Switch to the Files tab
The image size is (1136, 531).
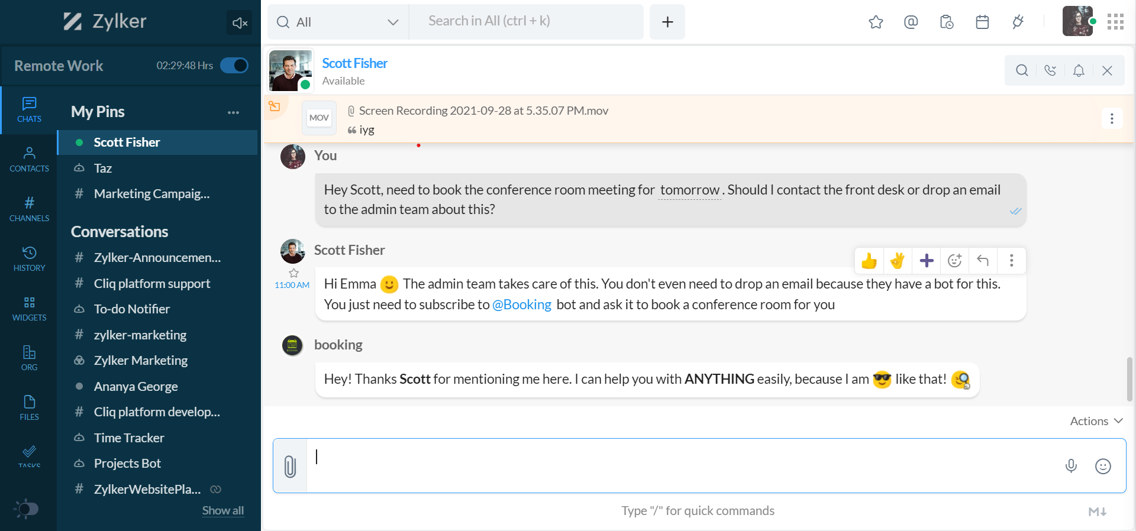[x=29, y=408]
